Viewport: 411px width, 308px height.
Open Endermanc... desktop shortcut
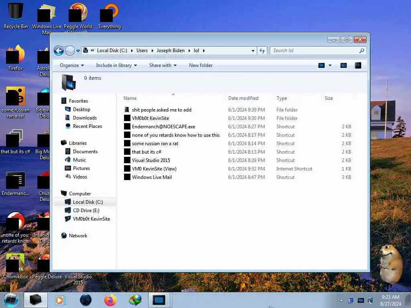(x=16, y=183)
